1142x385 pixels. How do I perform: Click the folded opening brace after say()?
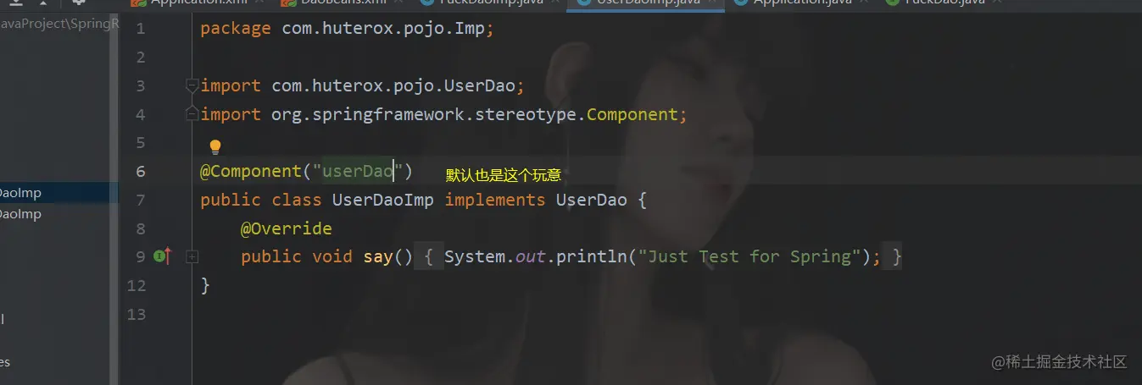[429, 256]
